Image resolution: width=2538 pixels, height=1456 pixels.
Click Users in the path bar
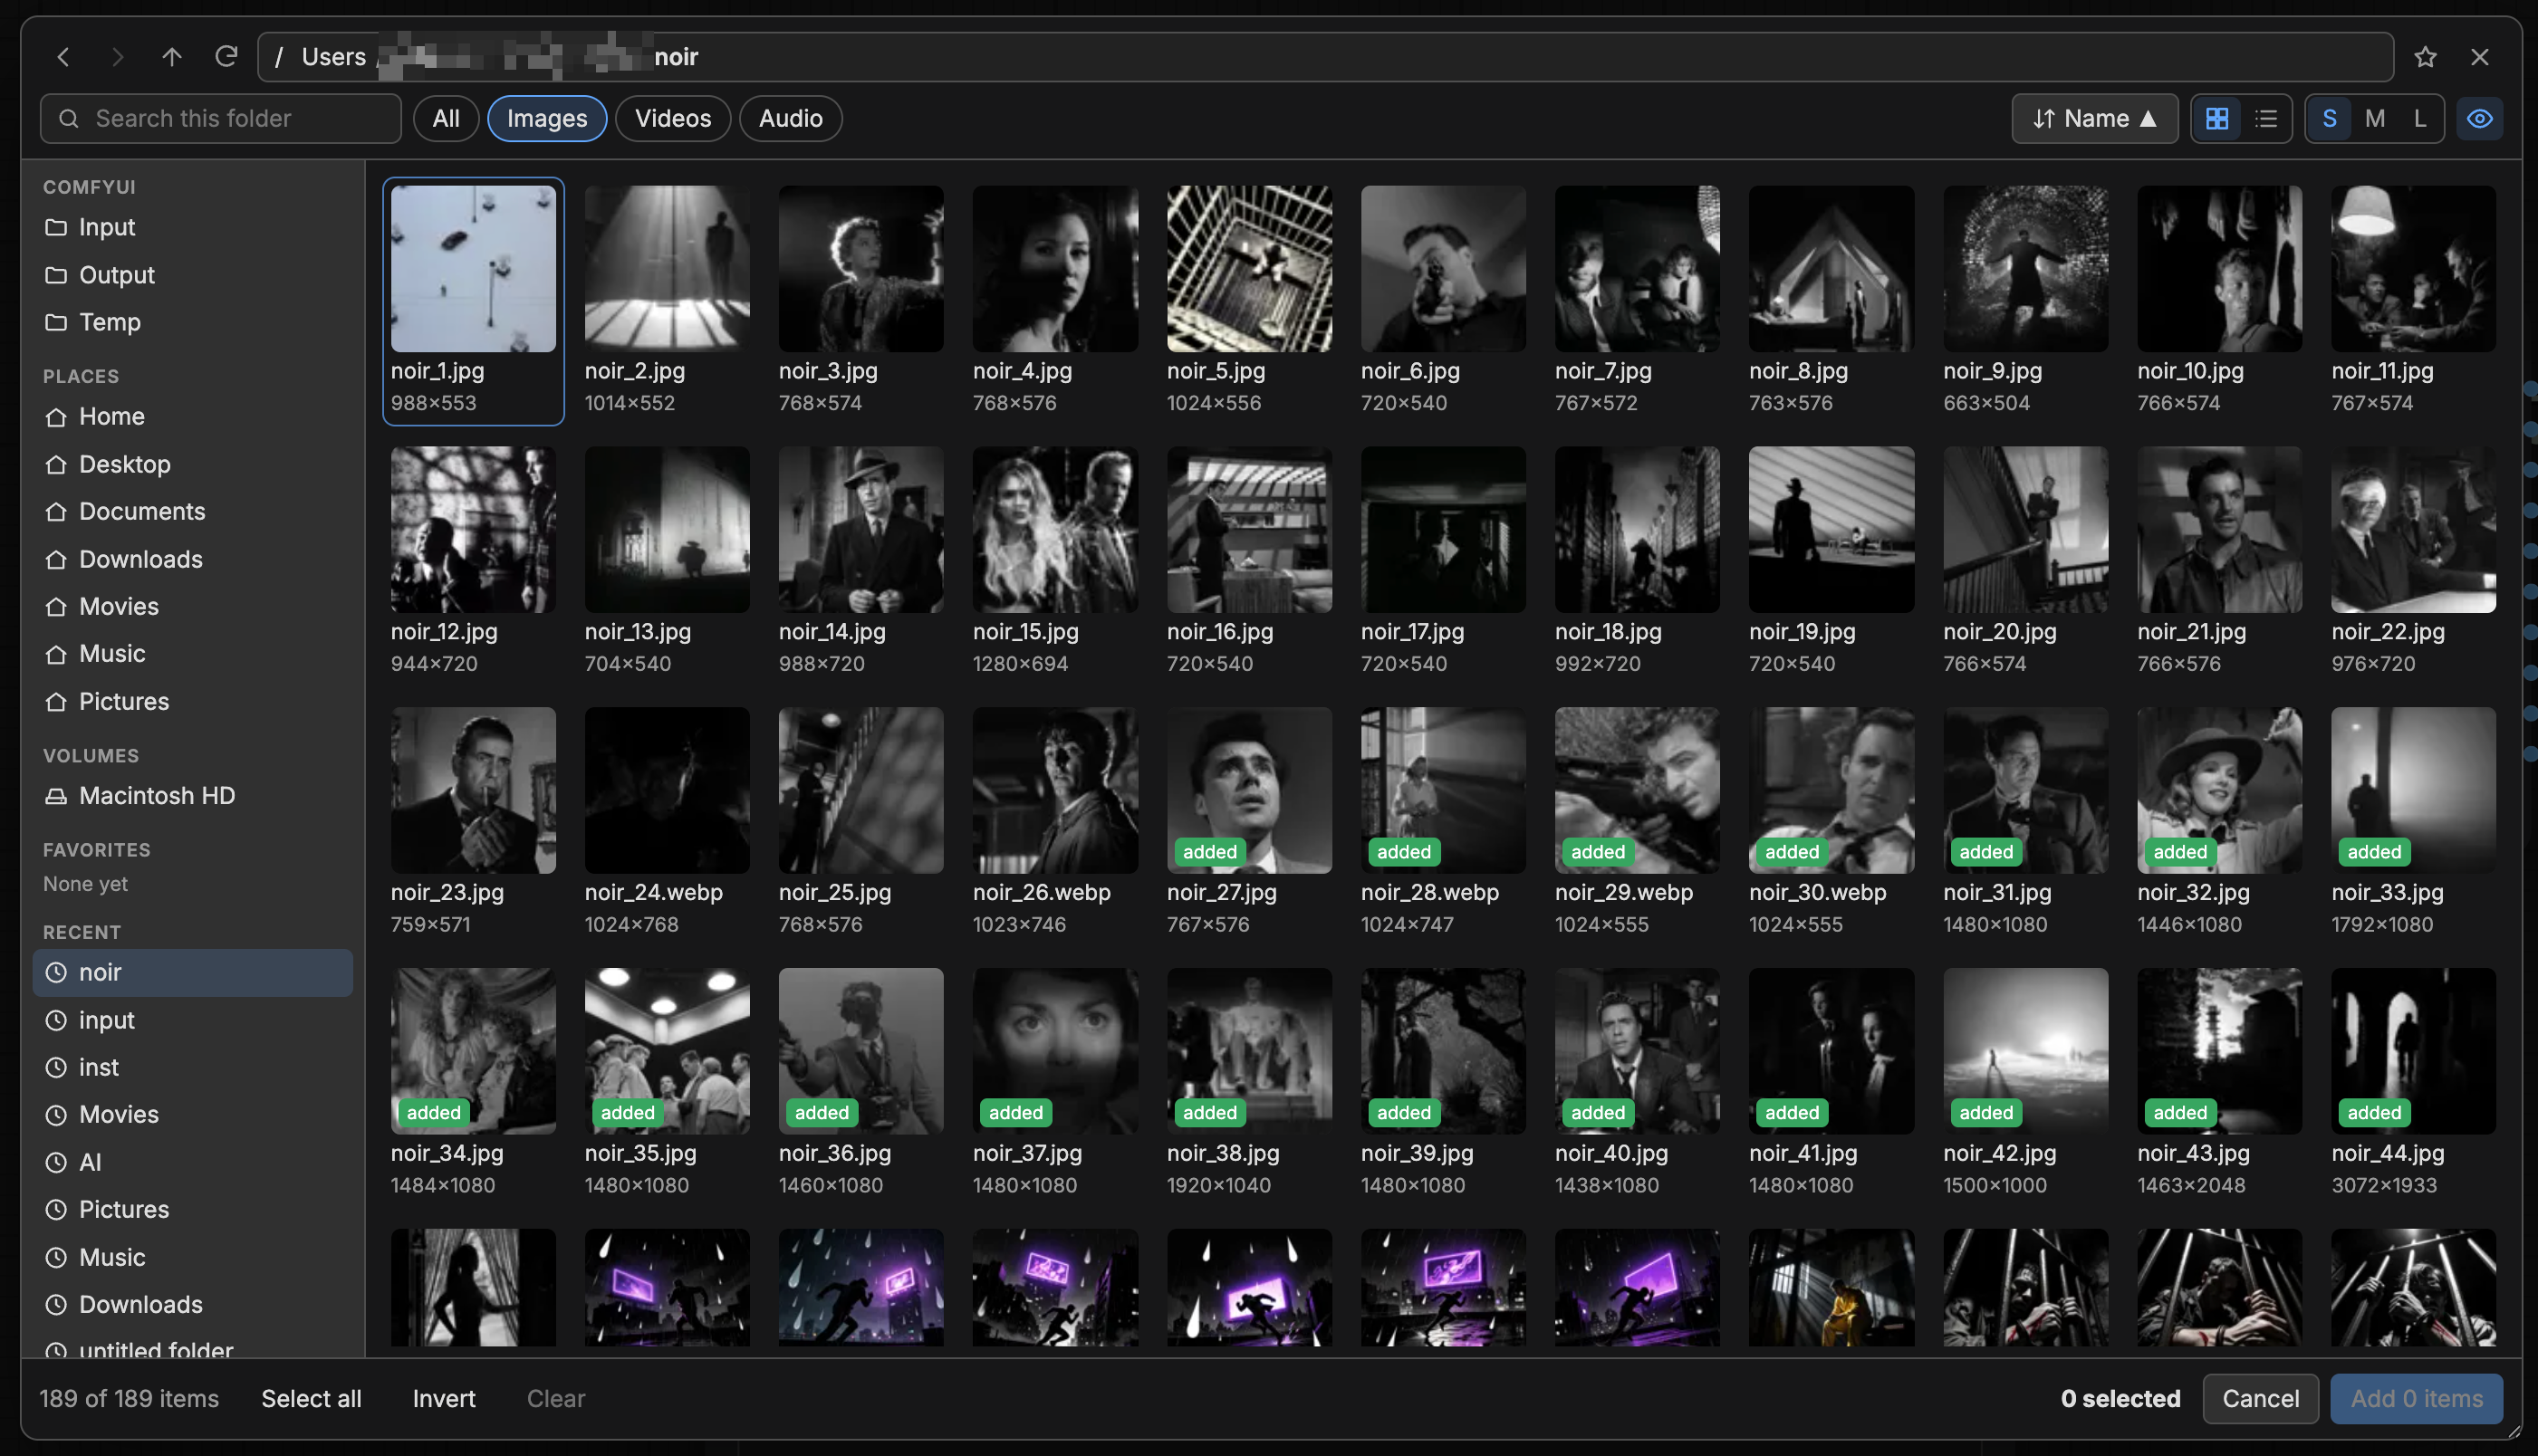coord(334,57)
